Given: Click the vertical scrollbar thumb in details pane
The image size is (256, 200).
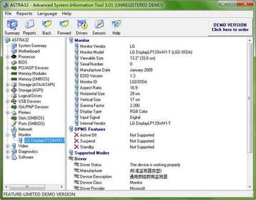Looking at the screenshot, I should [250, 98].
